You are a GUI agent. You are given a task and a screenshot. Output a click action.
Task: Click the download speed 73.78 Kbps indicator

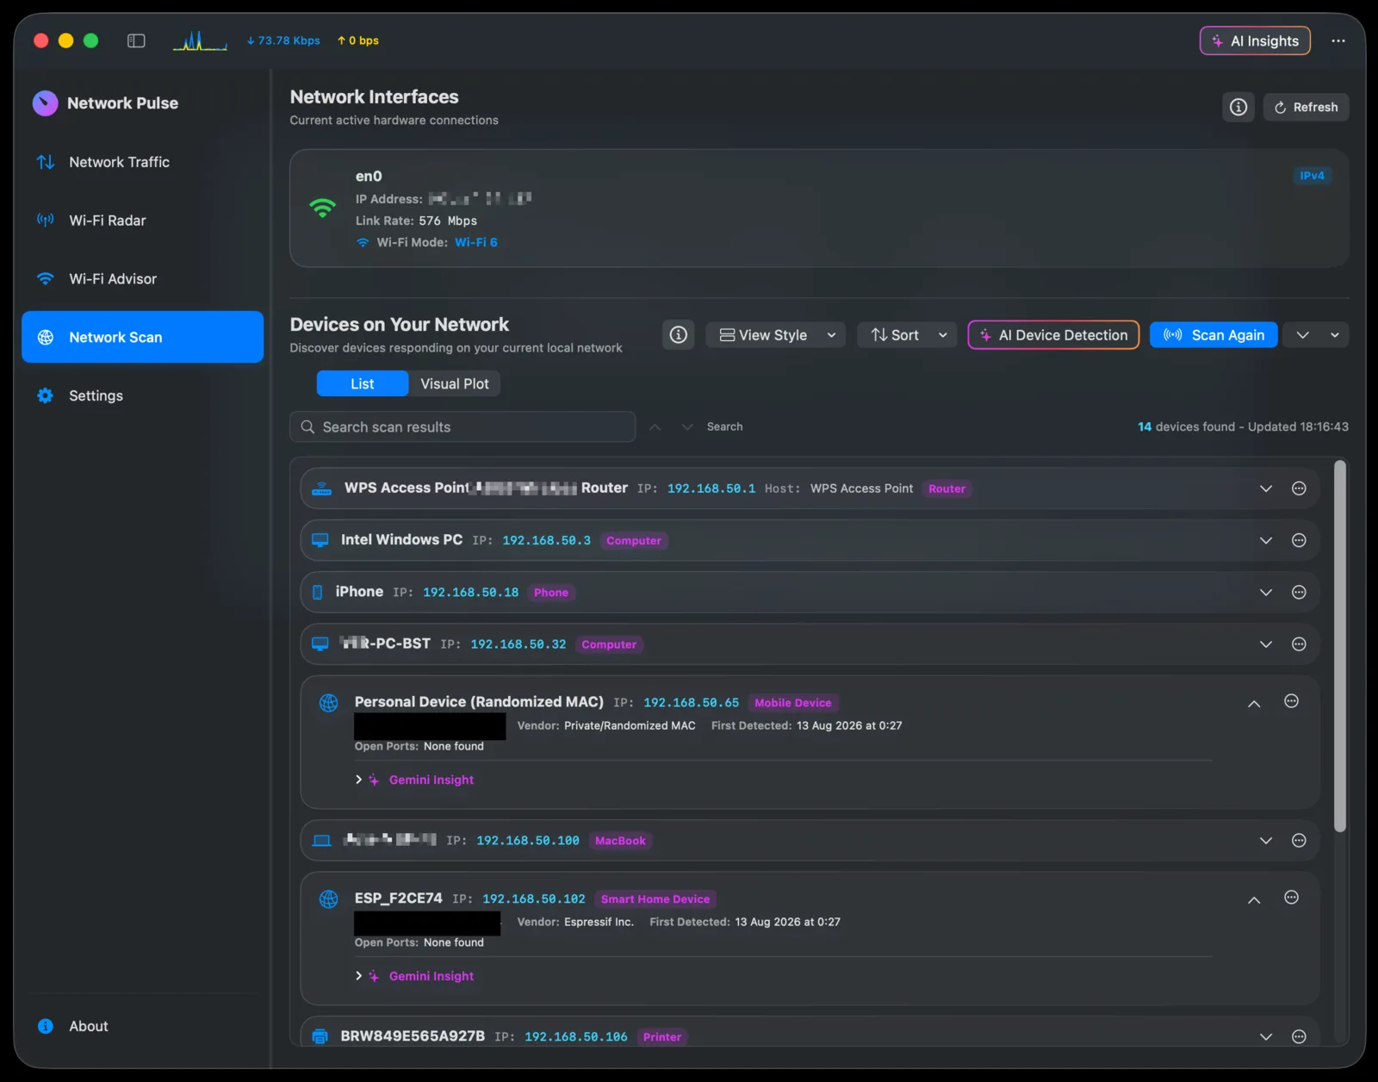coord(283,40)
